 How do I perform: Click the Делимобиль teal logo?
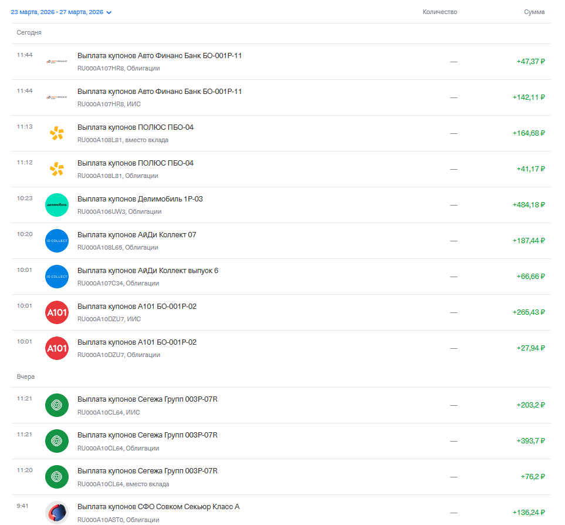pos(57,205)
